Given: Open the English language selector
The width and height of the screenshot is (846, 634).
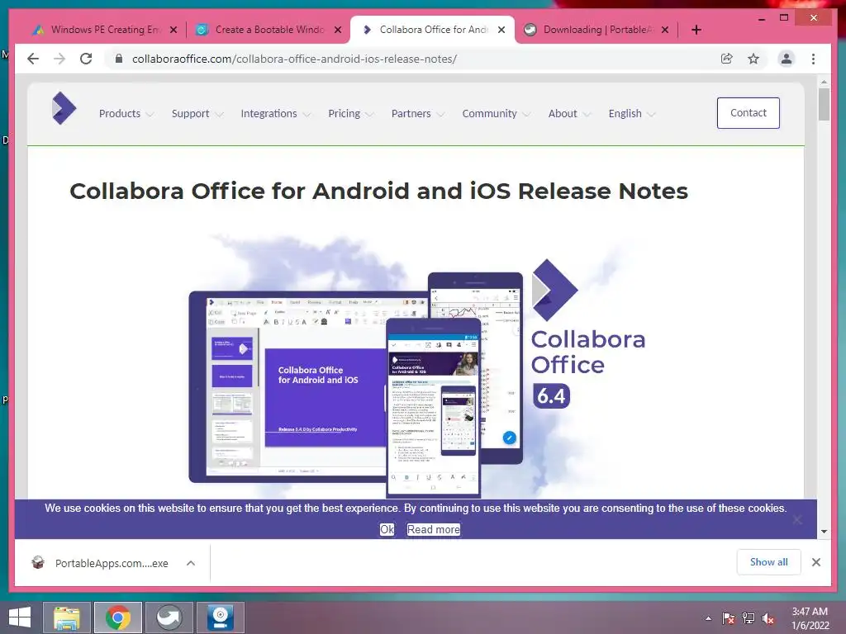Looking at the screenshot, I should click(x=632, y=114).
